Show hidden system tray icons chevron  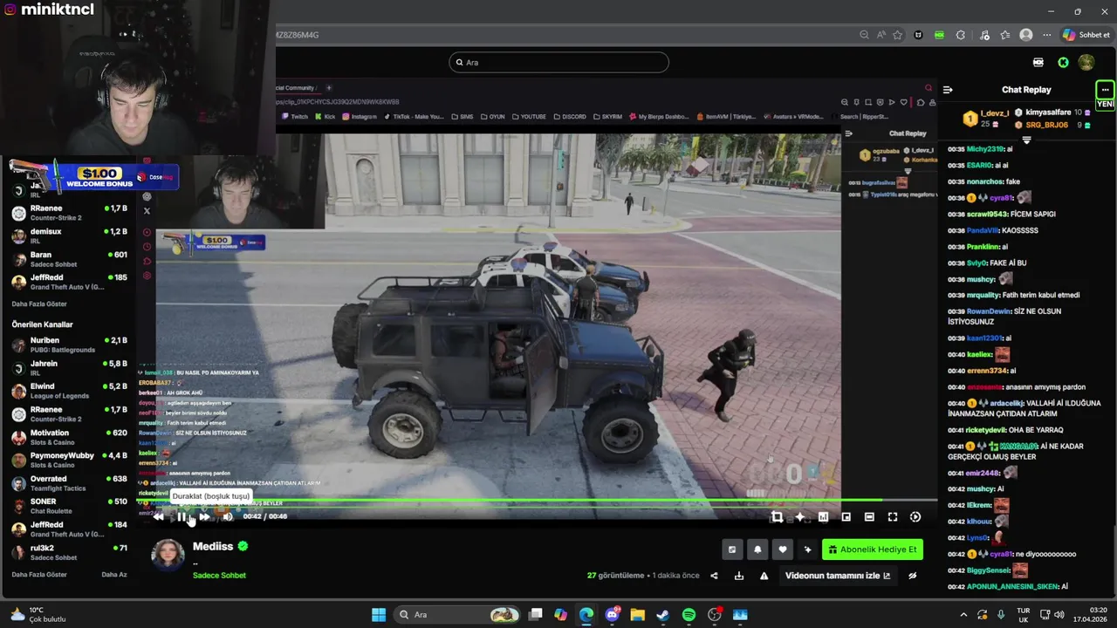pyautogui.click(x=963, y=615)
